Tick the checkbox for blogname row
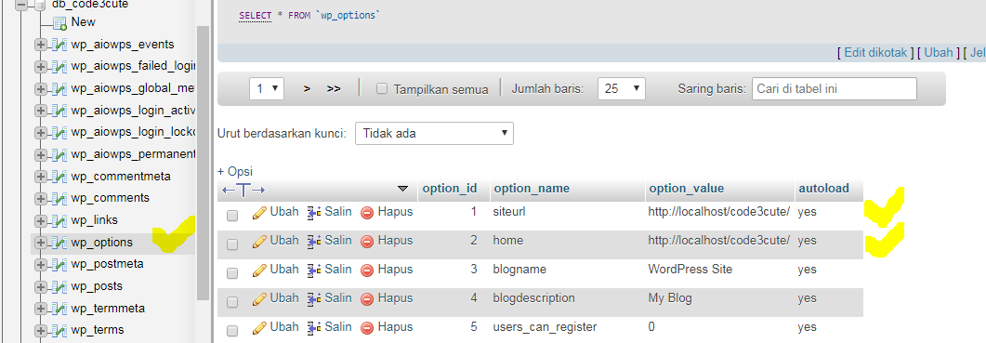The width and height of the screenshot is (986, 343). [x=232, y=273]
